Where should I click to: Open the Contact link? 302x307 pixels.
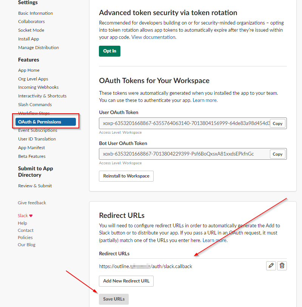(x=26, y=230)
